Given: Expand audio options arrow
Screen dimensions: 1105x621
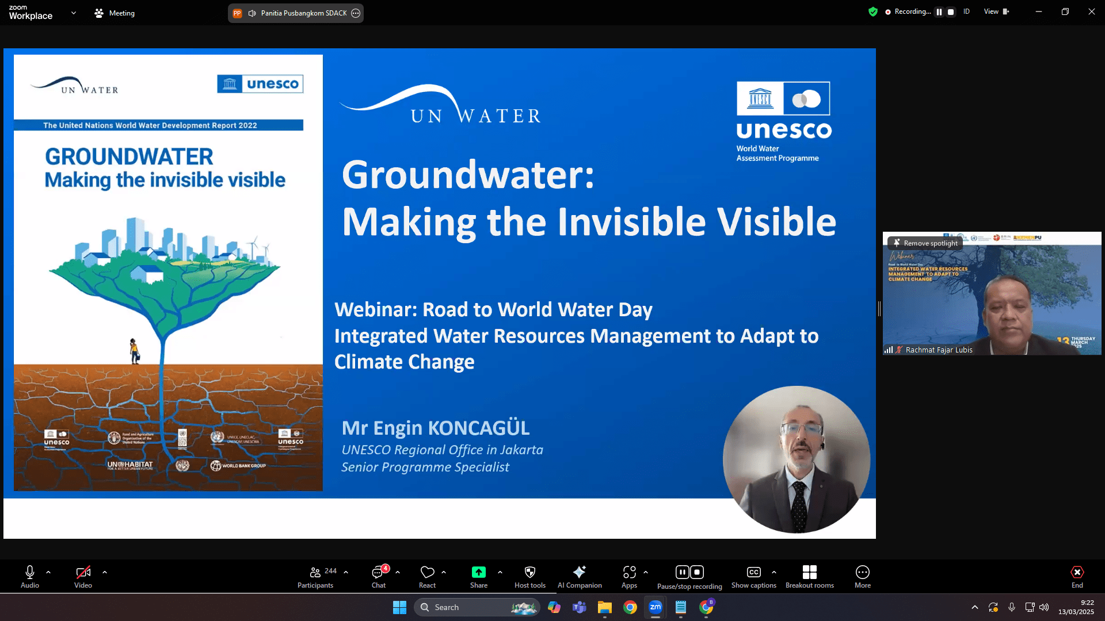Looking at the screenshot, I should pos(48,572).
